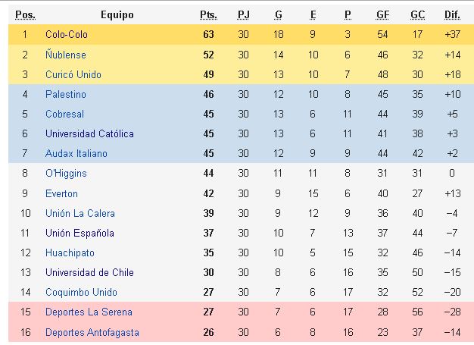Click the Coquimbo Unido link

81,292
